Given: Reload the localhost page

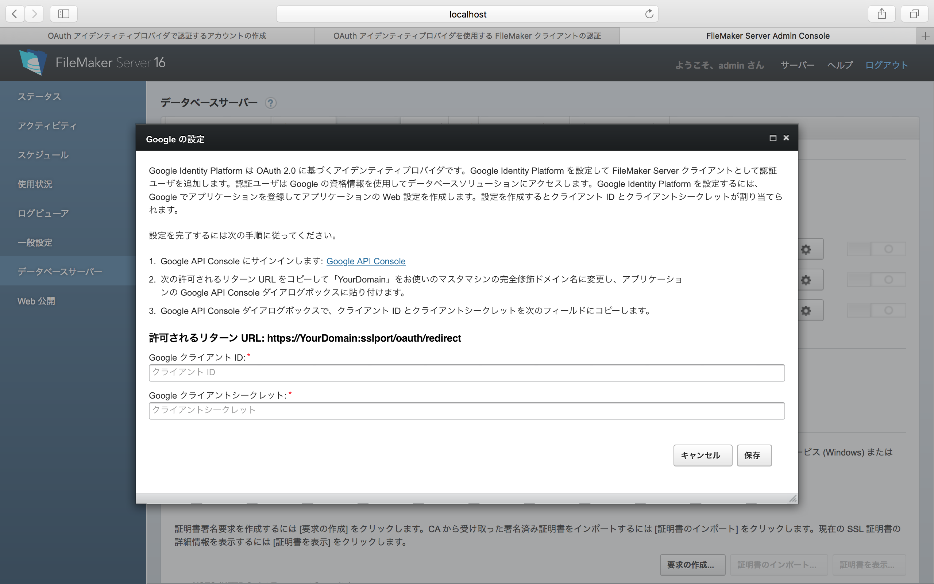Looking at the screenshot, I should [649, 14].
